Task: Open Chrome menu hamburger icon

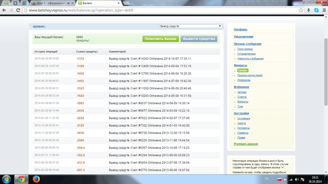Action: point(324,10)
